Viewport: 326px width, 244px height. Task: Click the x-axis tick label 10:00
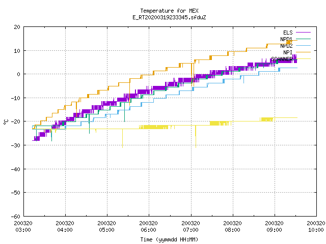coord(316,230)
